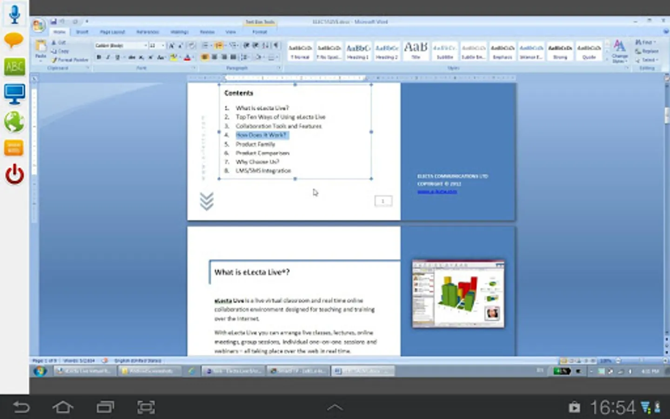The width and height of the screenshot is (670, 419).
Task: Open the Find dropdown
Action: [x=645, y=42]
